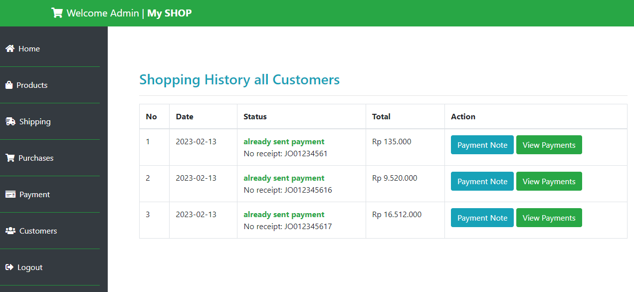The image size is (634, 292).
Task: View Payments for Rp 16.512.000 order
Action: click(x=549, y=218)
